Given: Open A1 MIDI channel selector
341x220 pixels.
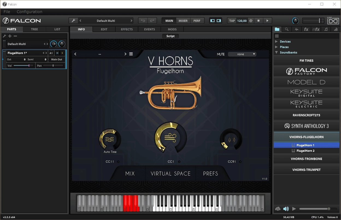Looking at the screenshot, I should pyautogui.click(x=51, y=53).
